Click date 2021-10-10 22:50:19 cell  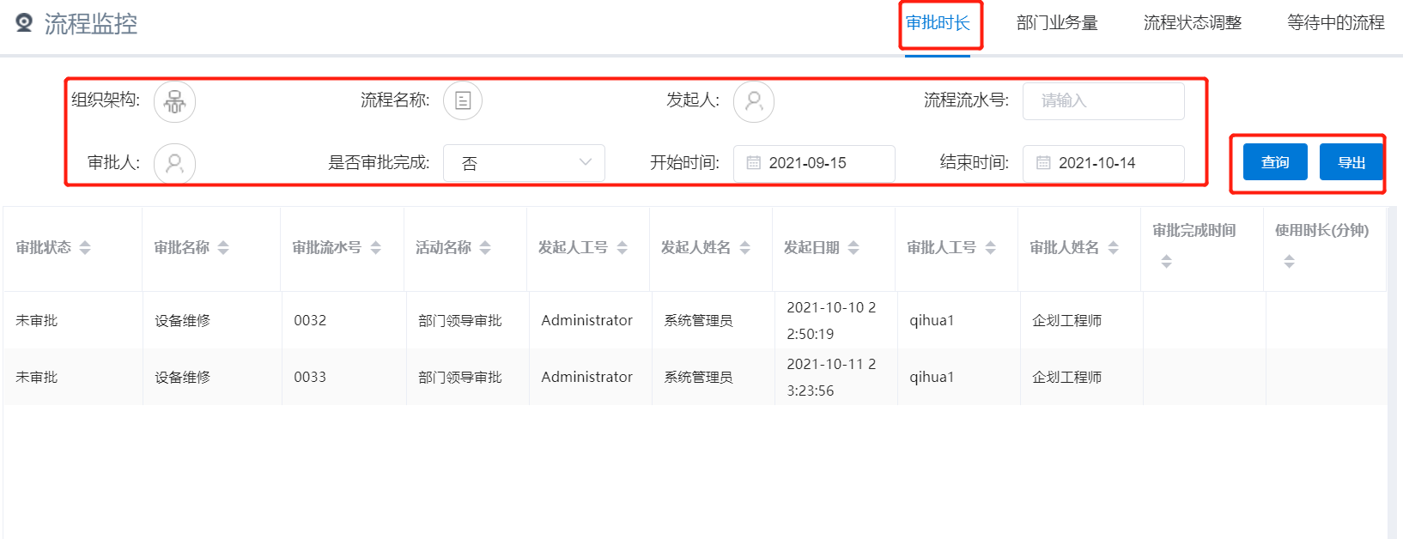(831, 320)
